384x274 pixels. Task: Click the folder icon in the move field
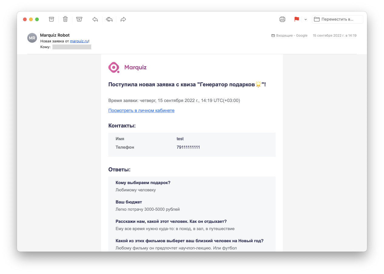316,19
